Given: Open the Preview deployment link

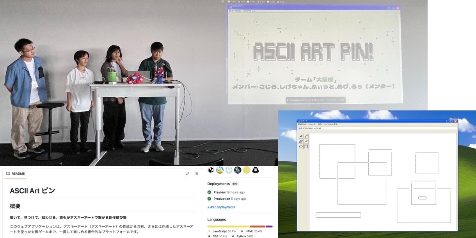Looking at the screenshot, I should click(219, 192).
